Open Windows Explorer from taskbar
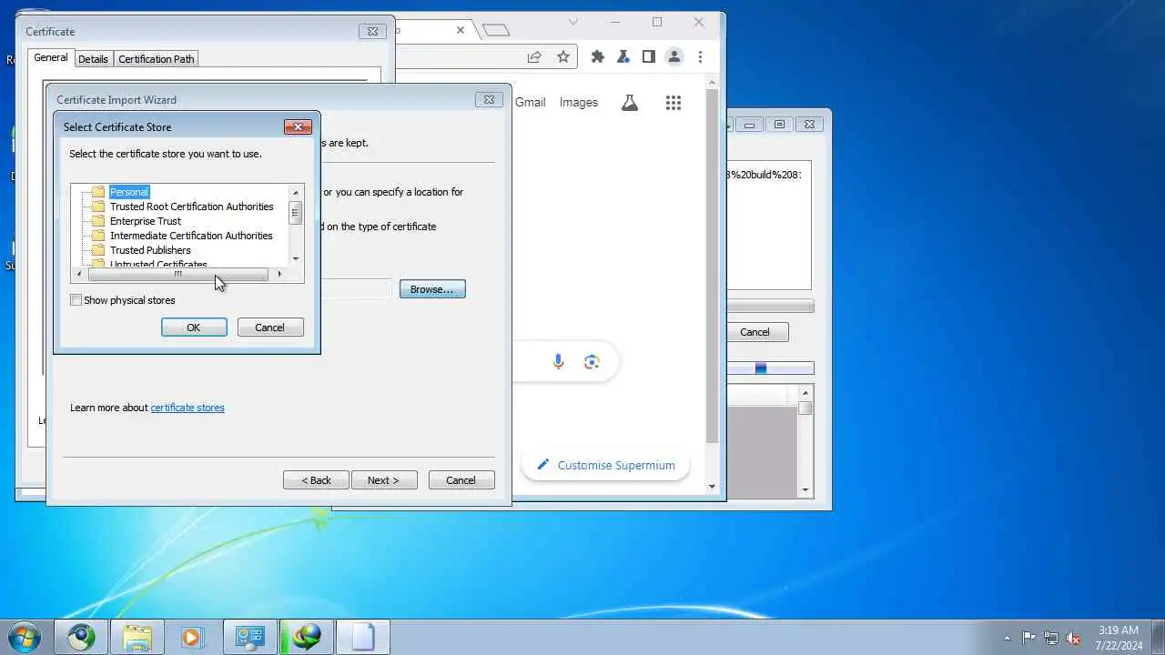 (137, 637)
